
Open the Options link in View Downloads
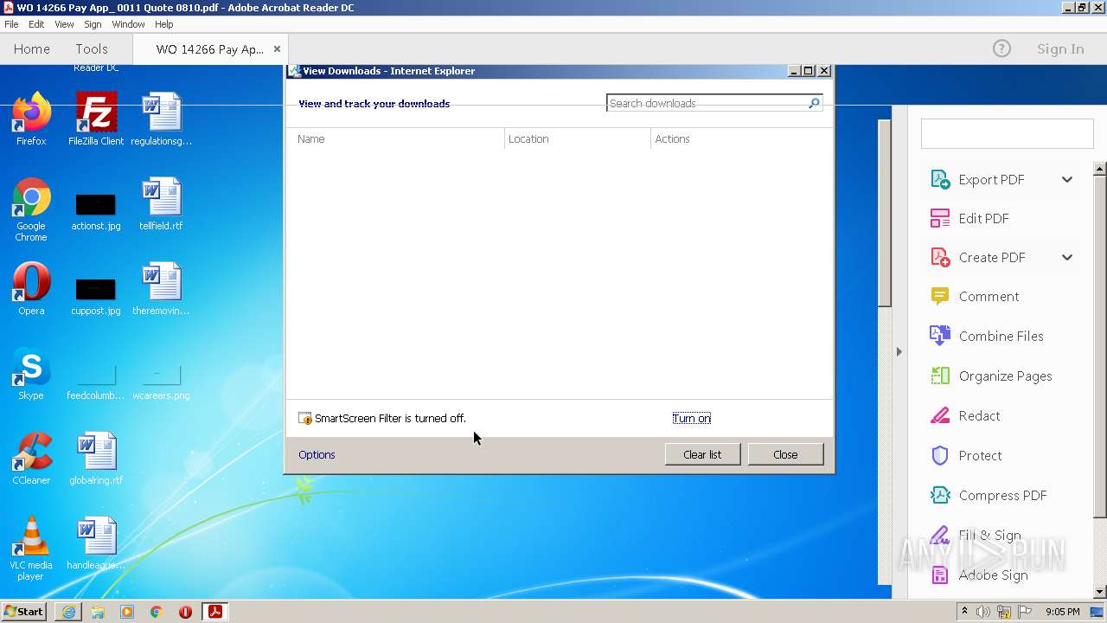point(317,454)
